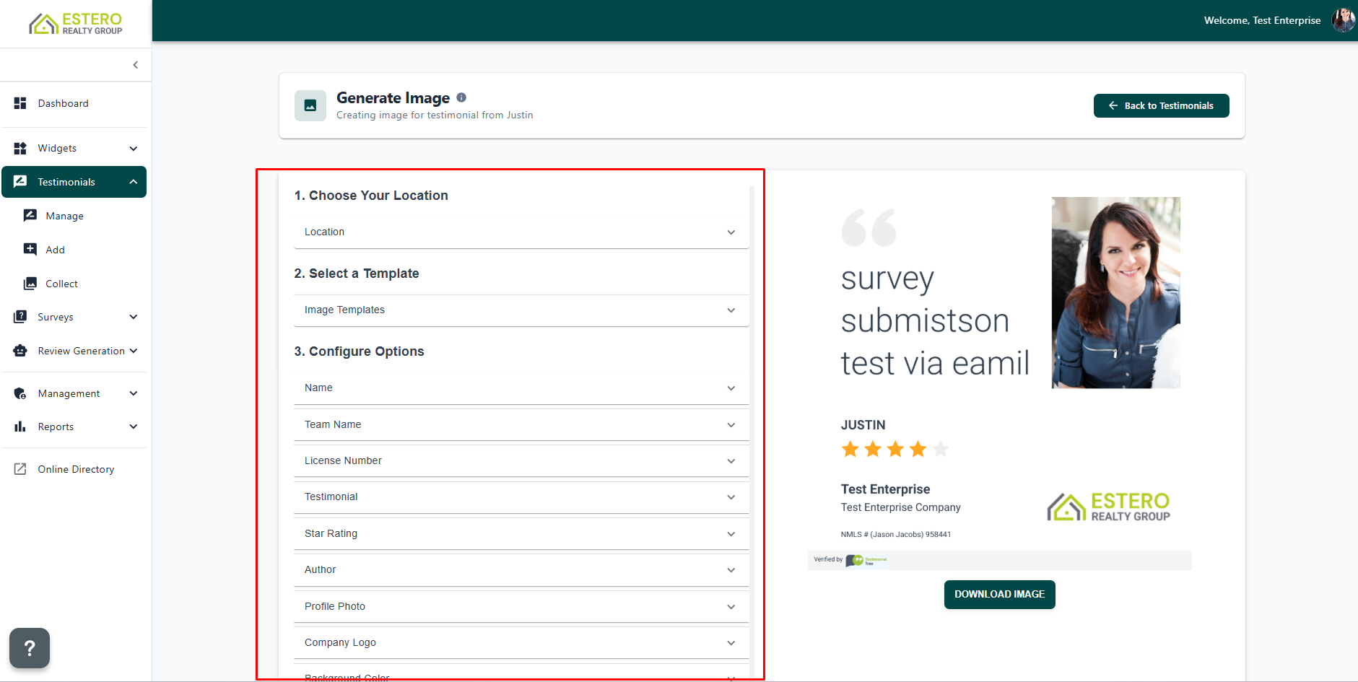Expand the Name option
The height and width of the screenshot is (682, 1358).
(x=521, y=388)
